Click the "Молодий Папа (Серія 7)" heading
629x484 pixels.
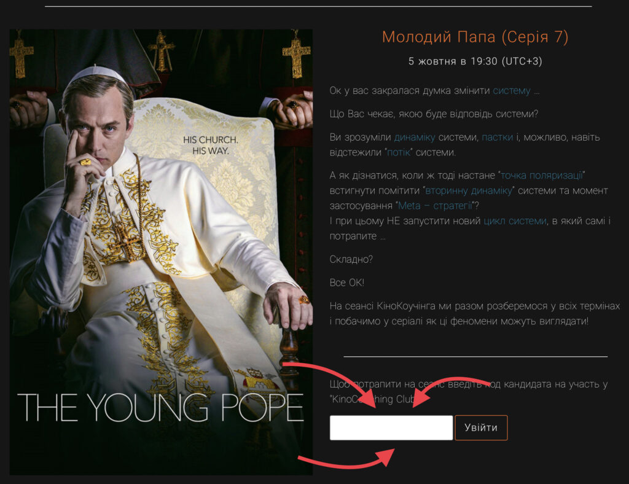click(475, 37)
